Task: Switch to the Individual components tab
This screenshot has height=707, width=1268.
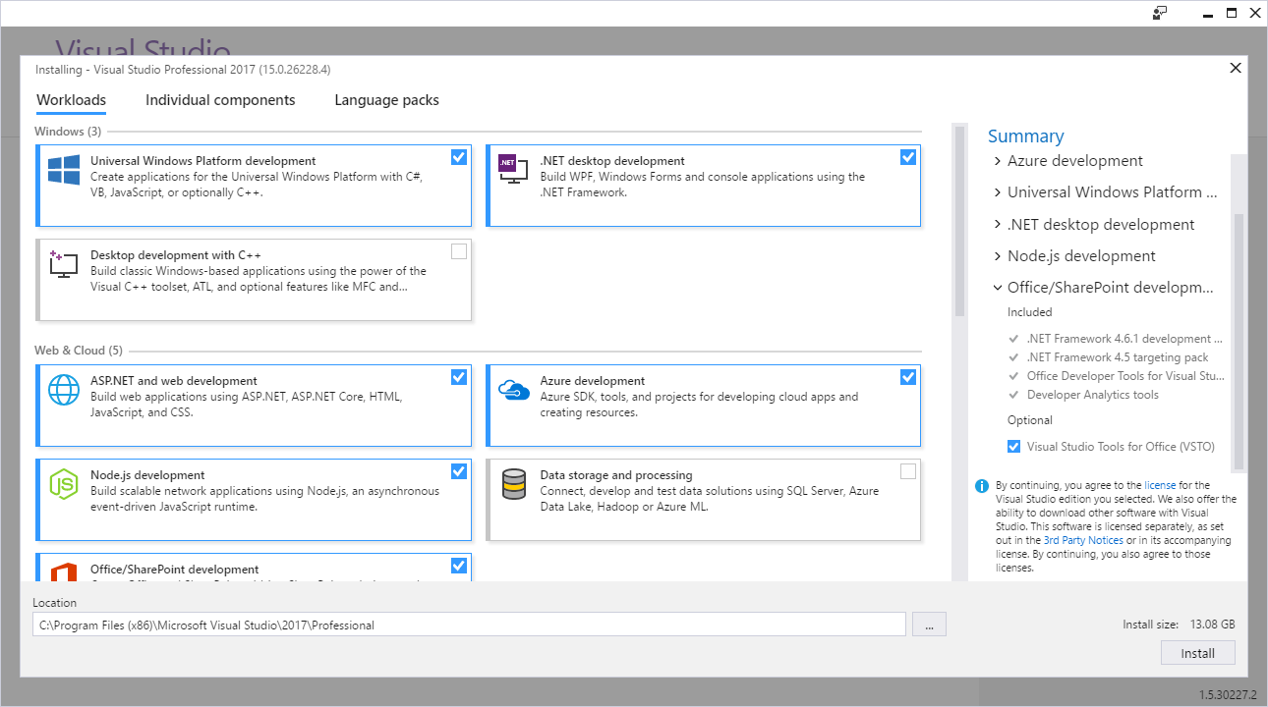Action: [x=220, y=100]
